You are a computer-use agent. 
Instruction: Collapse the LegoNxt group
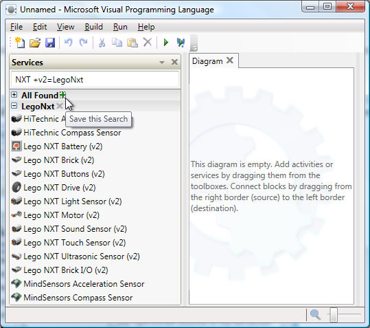[x=14, y=106]
